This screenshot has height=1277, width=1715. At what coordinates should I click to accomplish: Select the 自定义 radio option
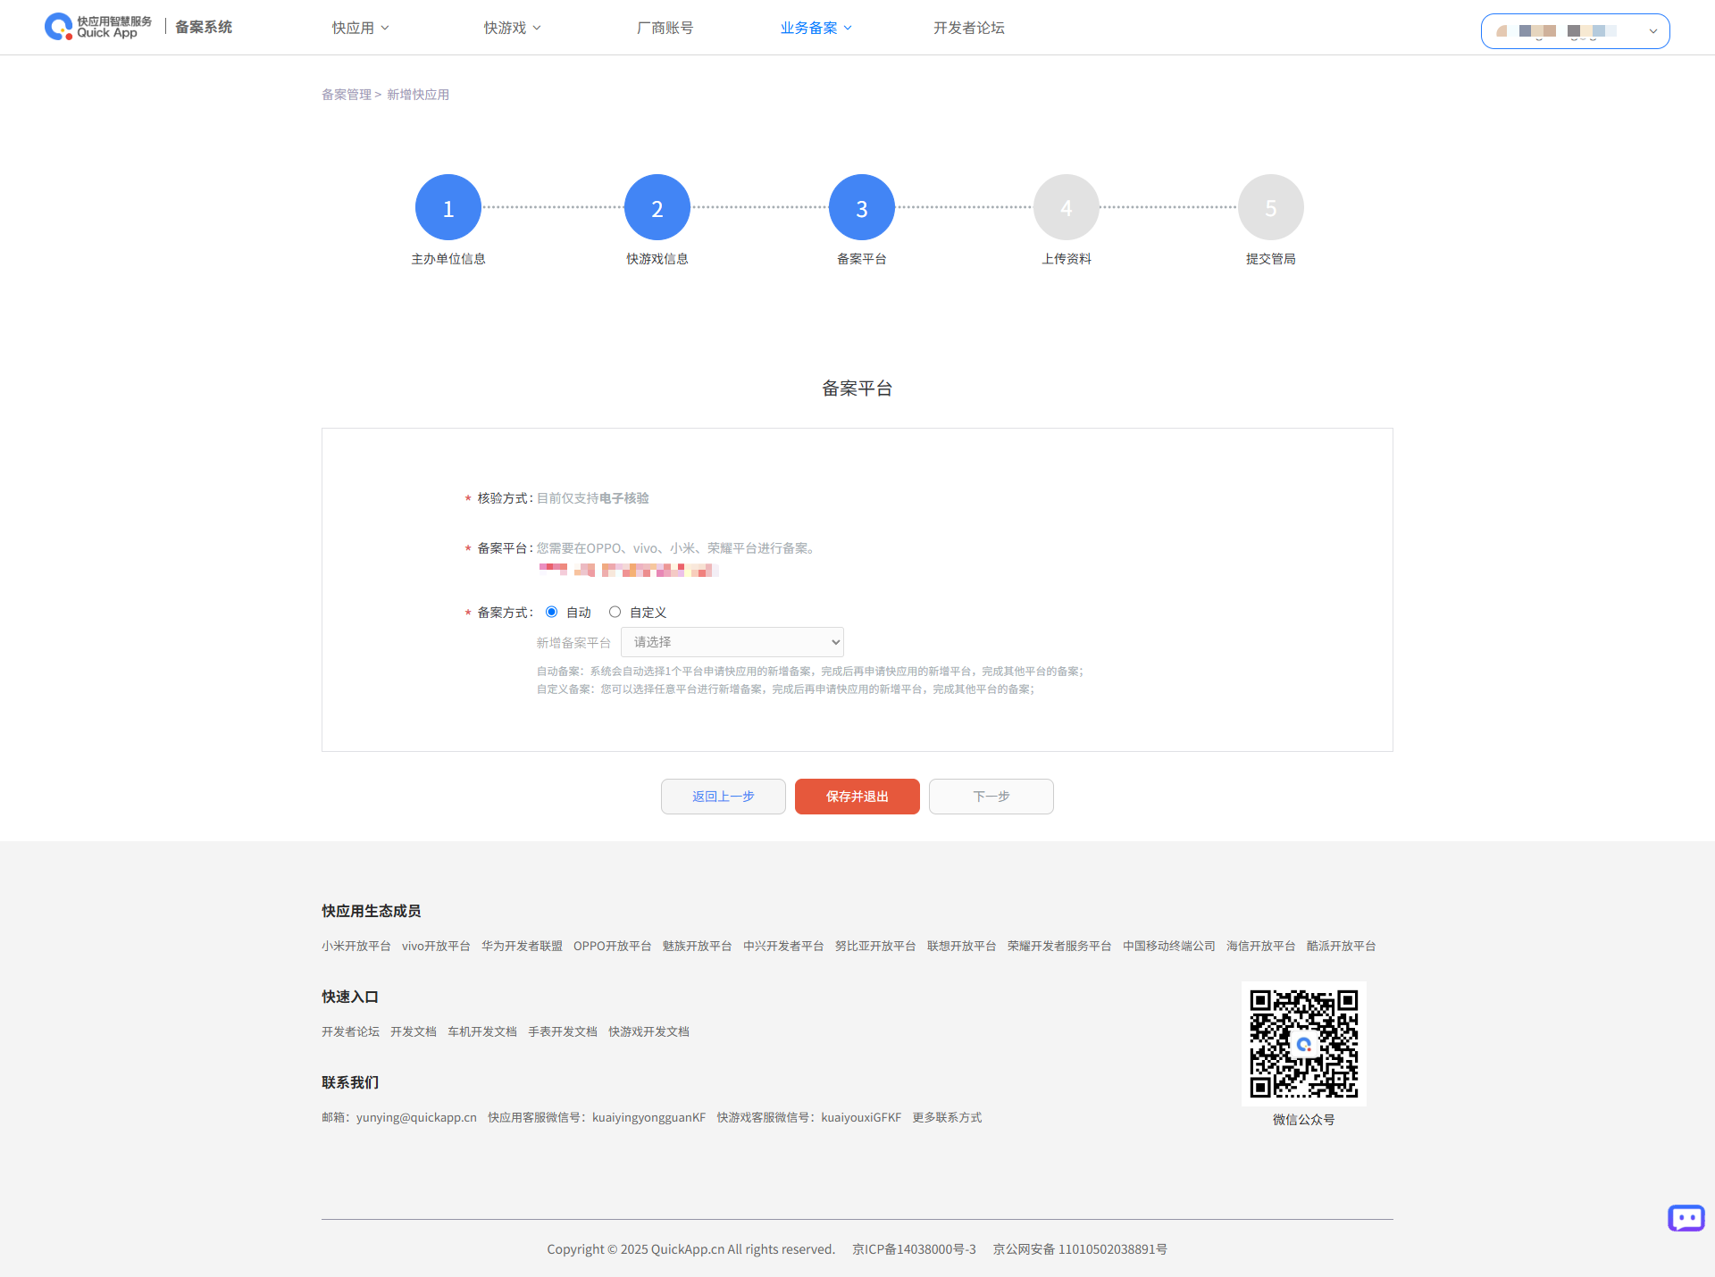615,612
